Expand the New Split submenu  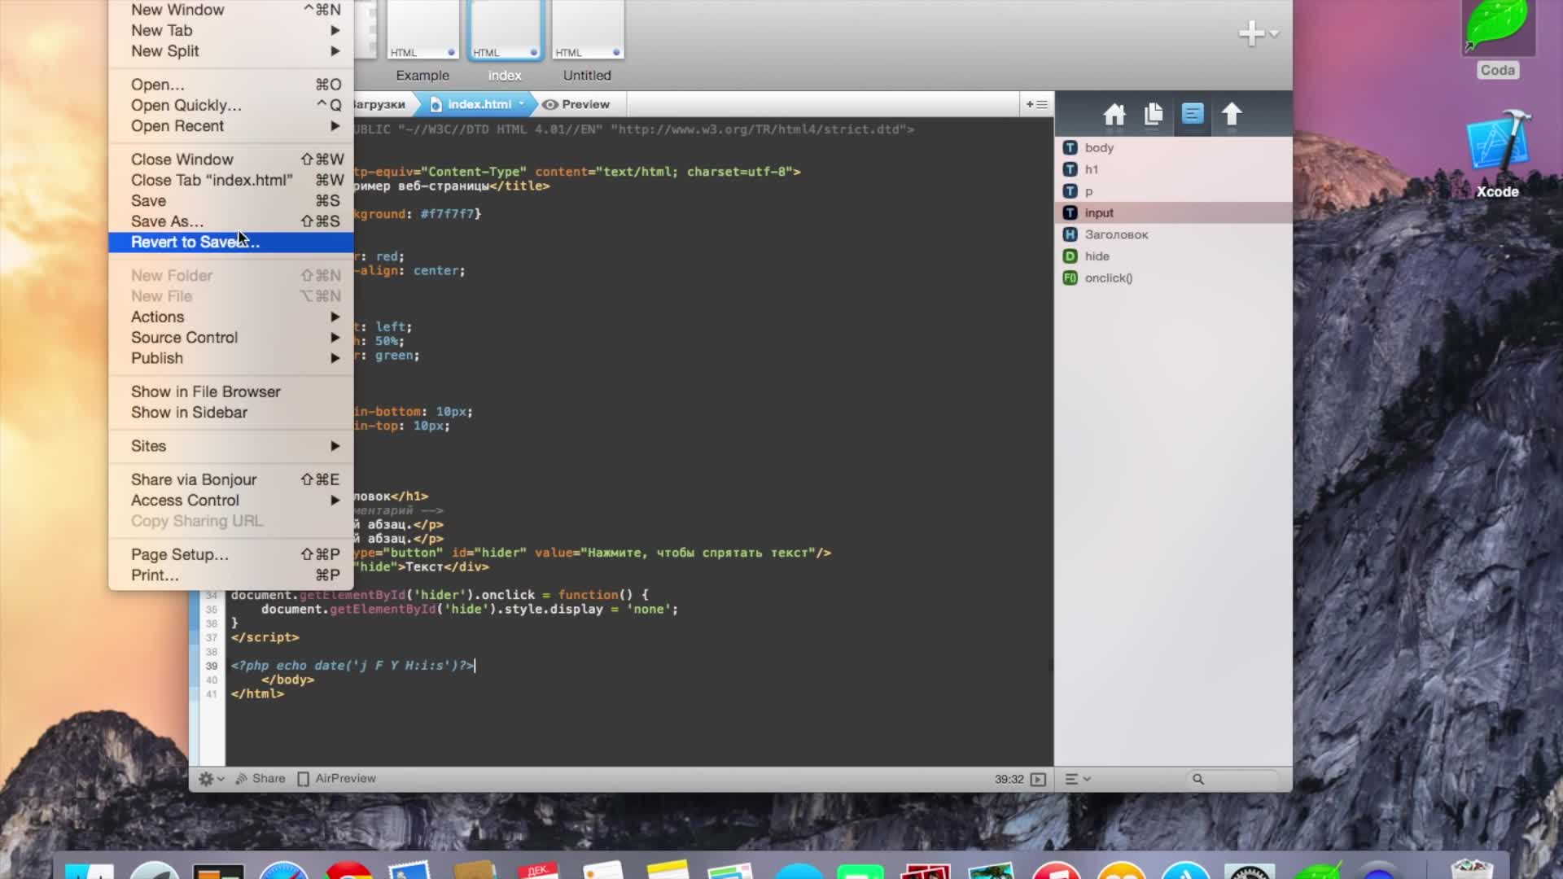click(231, 50)
